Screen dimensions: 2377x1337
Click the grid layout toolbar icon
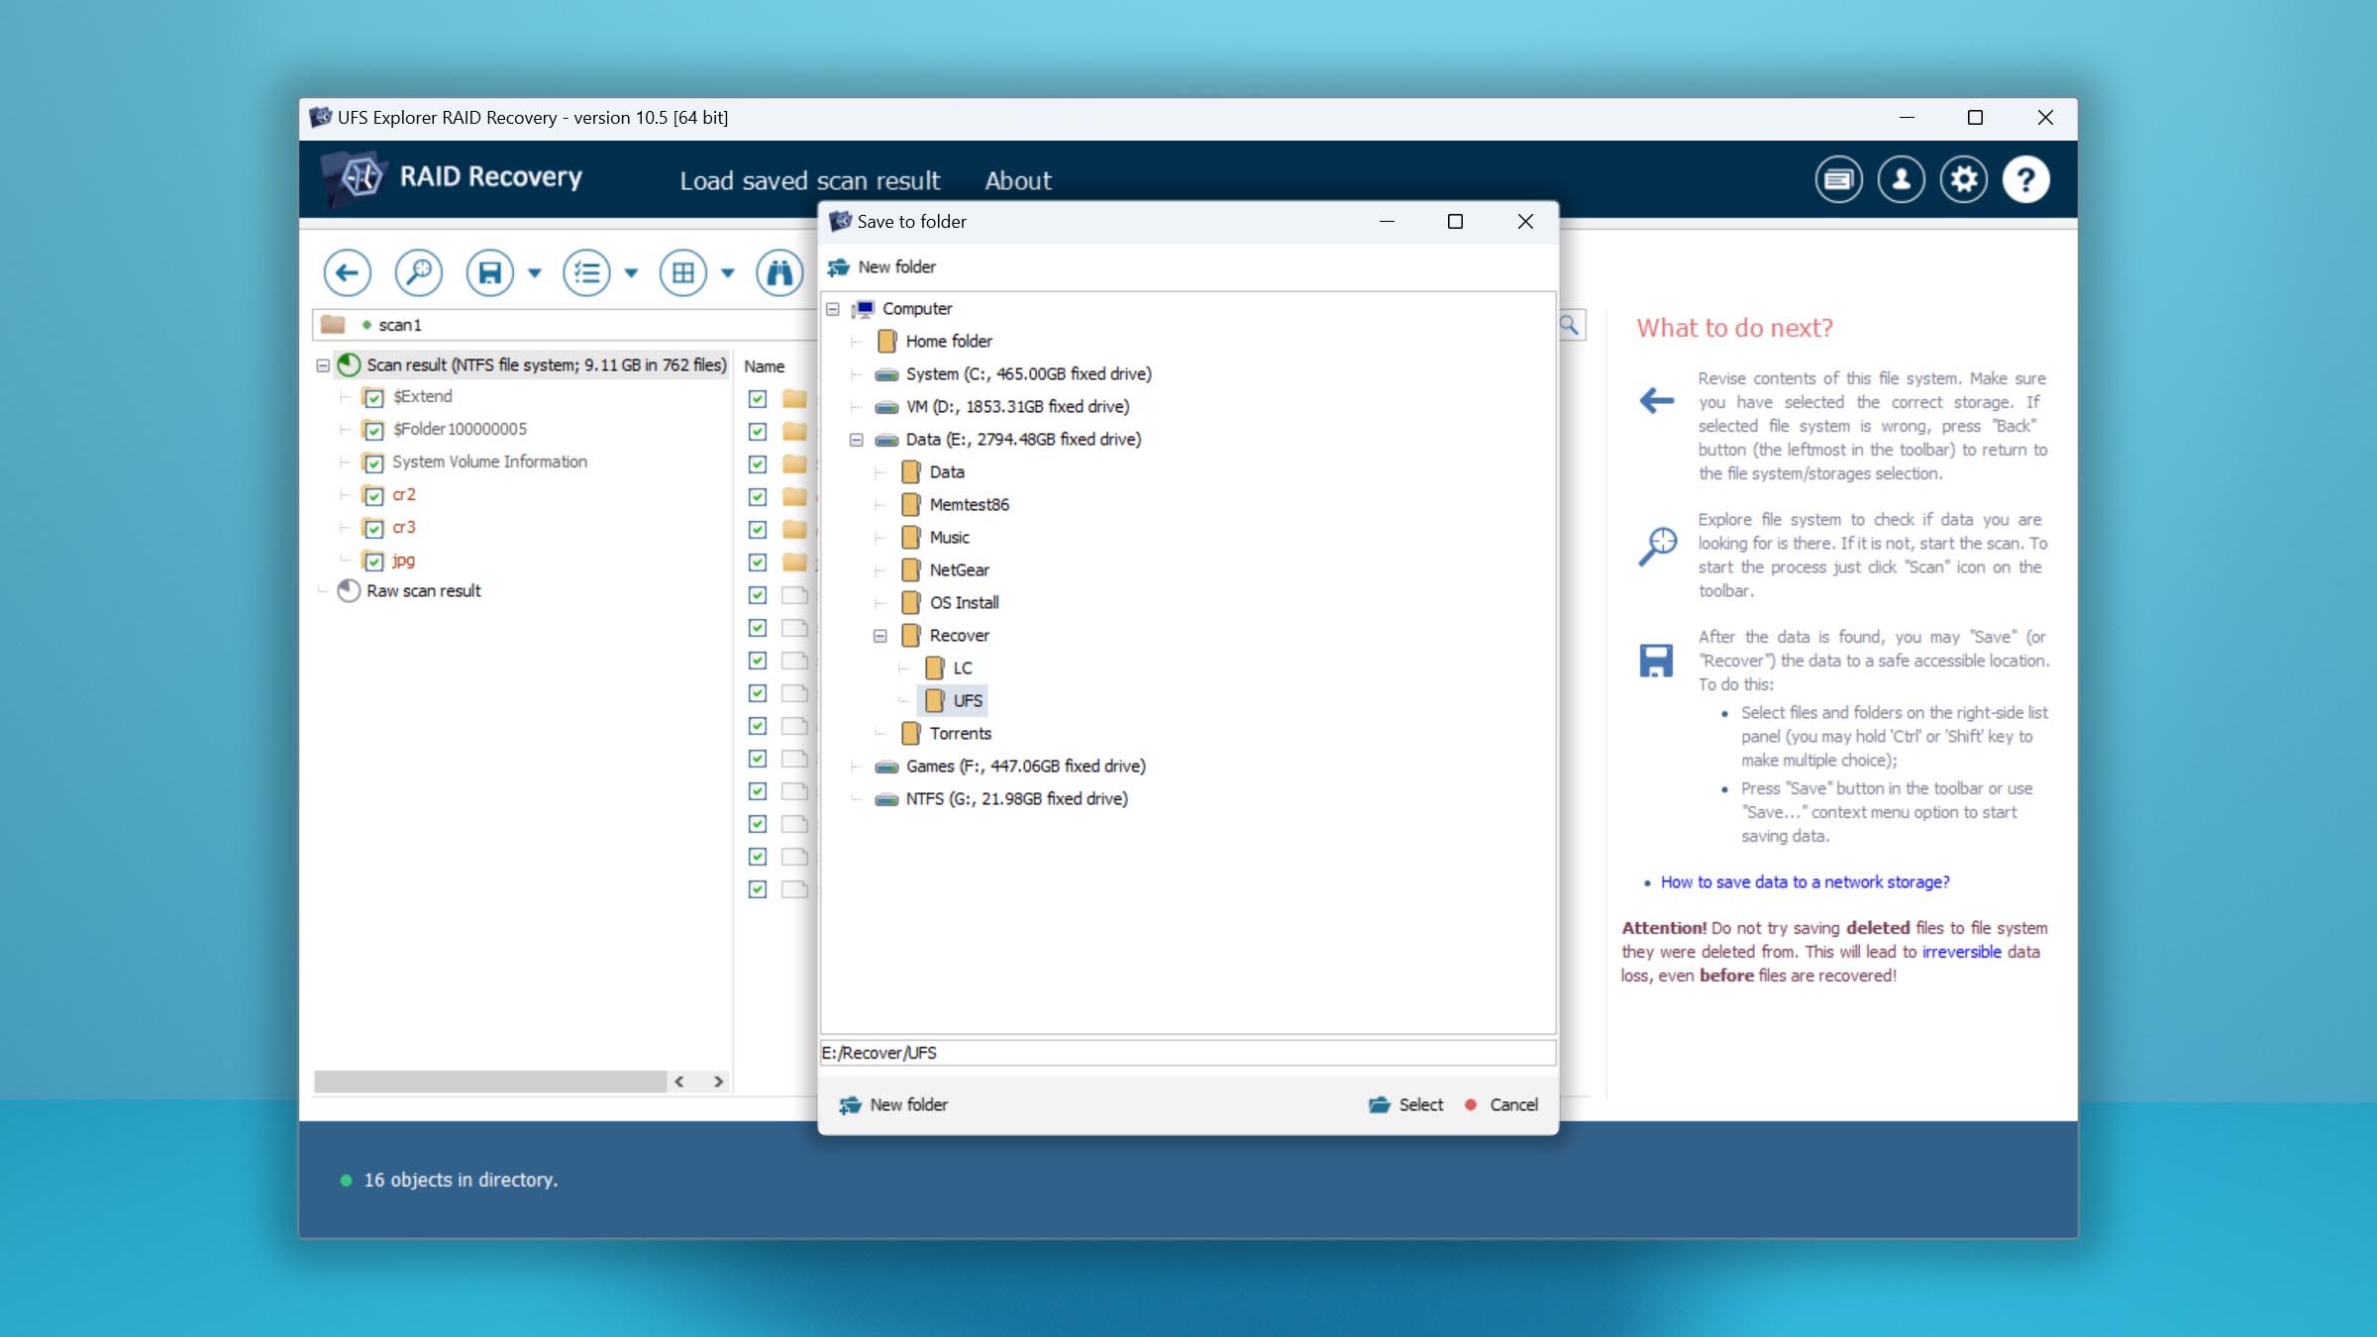(x=683, y=272)
